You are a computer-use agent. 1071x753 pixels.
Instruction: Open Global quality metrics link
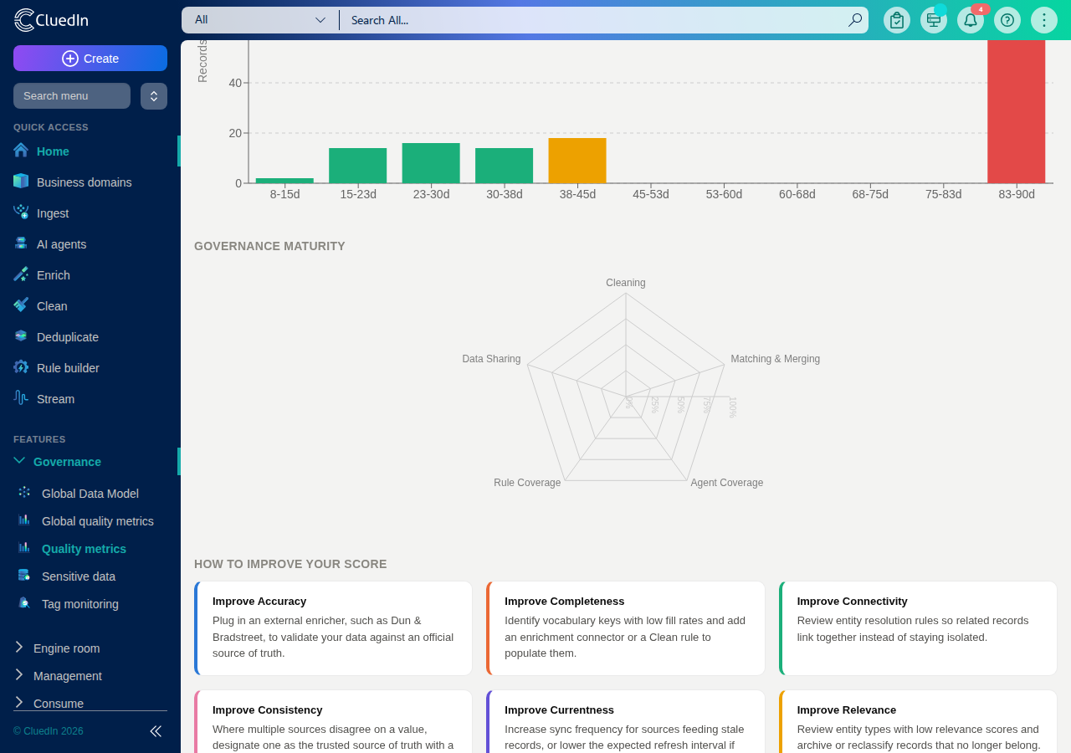point(98,521)
